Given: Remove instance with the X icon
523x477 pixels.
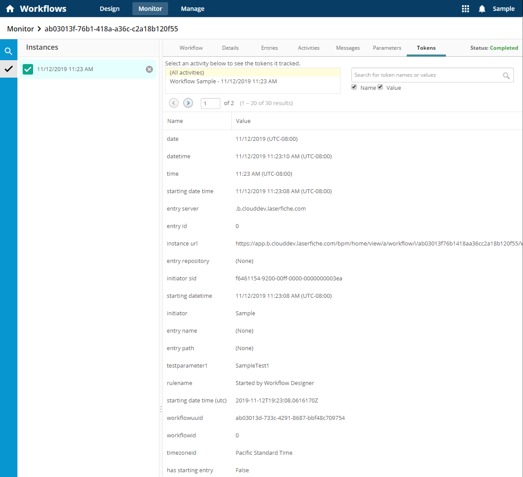Looking at the screenshot, I should tap(149, 69).
